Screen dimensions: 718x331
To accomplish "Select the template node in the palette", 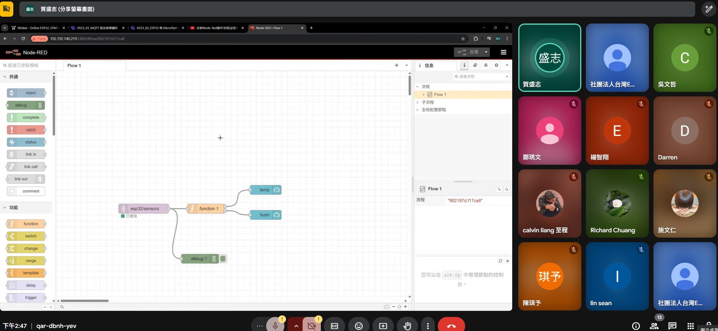I will [26, 273].
